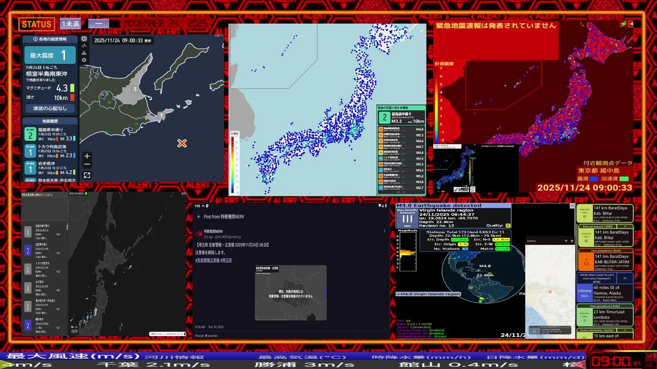This screenshot has height=369, width=657.
Task: Click the dash badge next to 1未満
Action: (x=99, y=24)
